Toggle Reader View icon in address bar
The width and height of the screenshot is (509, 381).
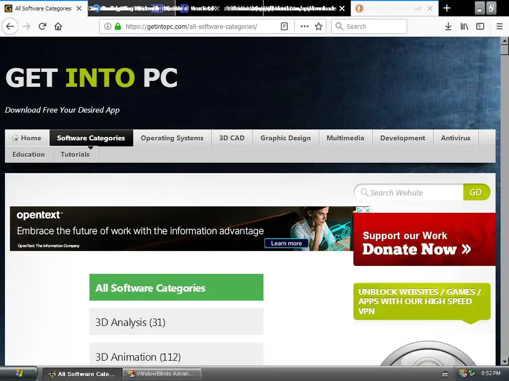click(x=284, y=26)
